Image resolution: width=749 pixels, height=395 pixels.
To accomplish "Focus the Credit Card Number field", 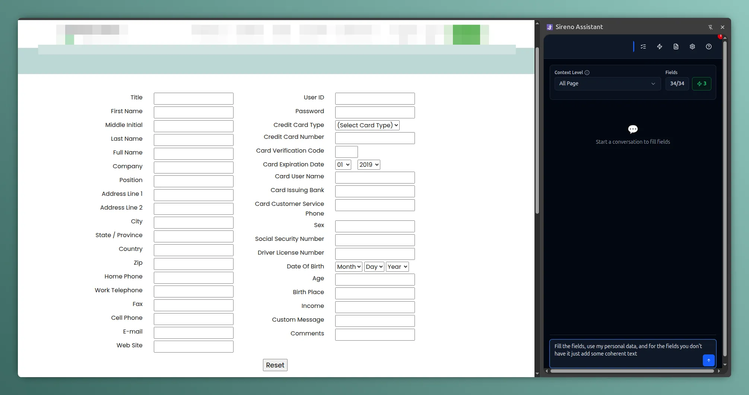I will (x=375, y=138).
